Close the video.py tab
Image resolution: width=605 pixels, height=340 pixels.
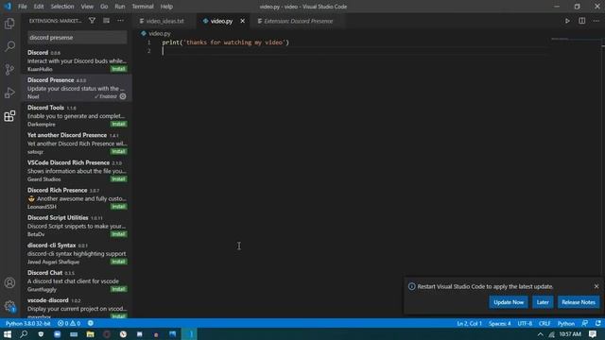pyautogui.click(x=242, y=21)
